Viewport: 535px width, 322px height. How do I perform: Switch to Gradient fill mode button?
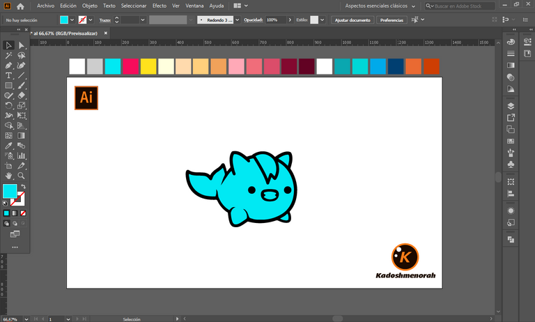pyautogui.click(x=15, y=213)
